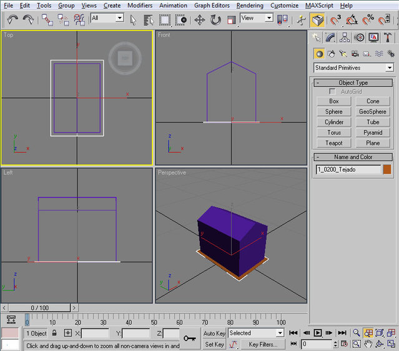Toggle the selection lock padlock
399x351 pixels.
click(x=55, y=334)
